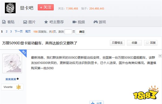Screen dimensions: 162x104
Task: Click the level 7 star badge icon
Action: tap(19, 87)
